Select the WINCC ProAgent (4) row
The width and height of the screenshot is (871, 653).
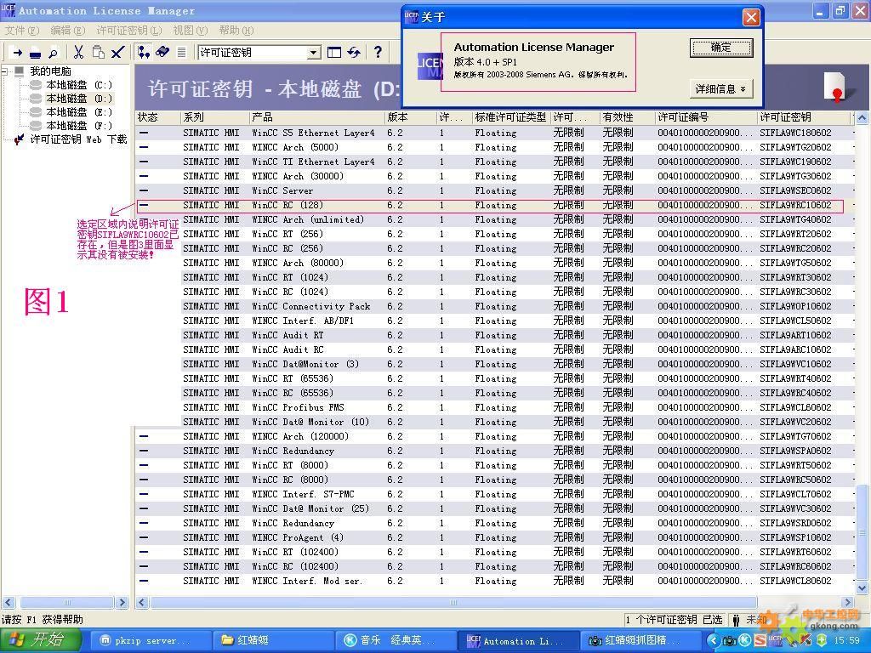494,537
